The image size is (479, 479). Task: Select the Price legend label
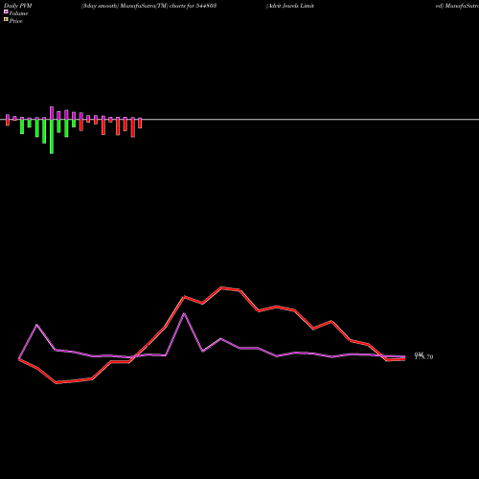tap(15, 21)
